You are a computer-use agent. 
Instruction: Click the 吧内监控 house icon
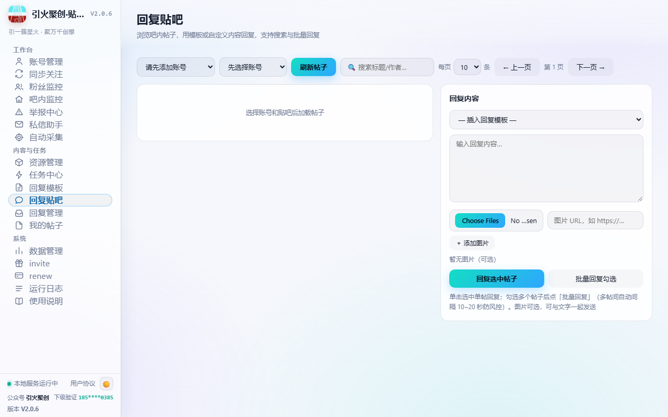pyautogui.click(x=19, y=100)
